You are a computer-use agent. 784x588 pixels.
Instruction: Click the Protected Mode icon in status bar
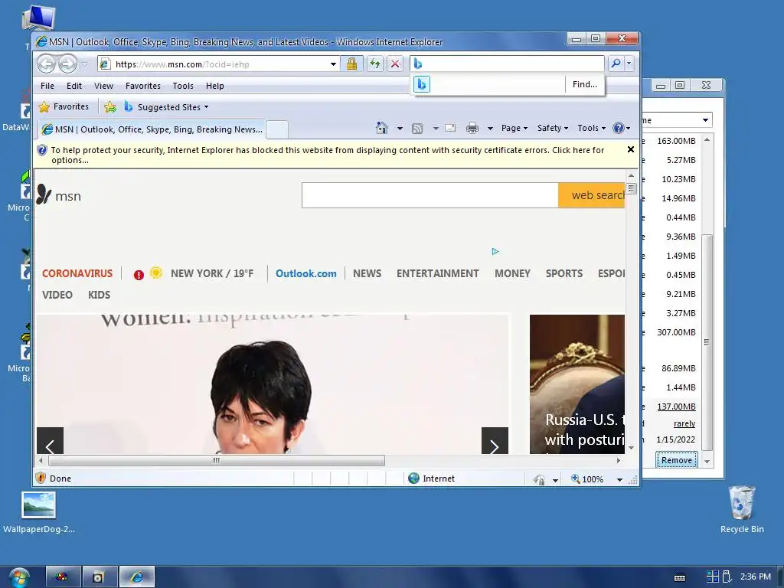pyautogui.click(x=539, y=479)
